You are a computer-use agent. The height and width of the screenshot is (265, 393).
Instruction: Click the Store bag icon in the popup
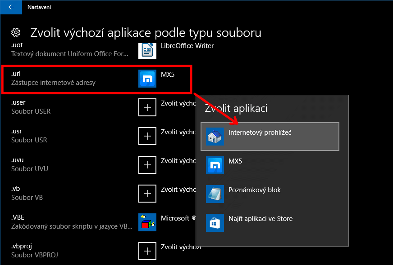point(215,223)
